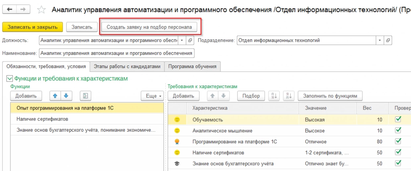The width and height of the screenshot is (411, 171).
Task: Add a characteristic with Добавить in Требования
Action: [183, 96]
